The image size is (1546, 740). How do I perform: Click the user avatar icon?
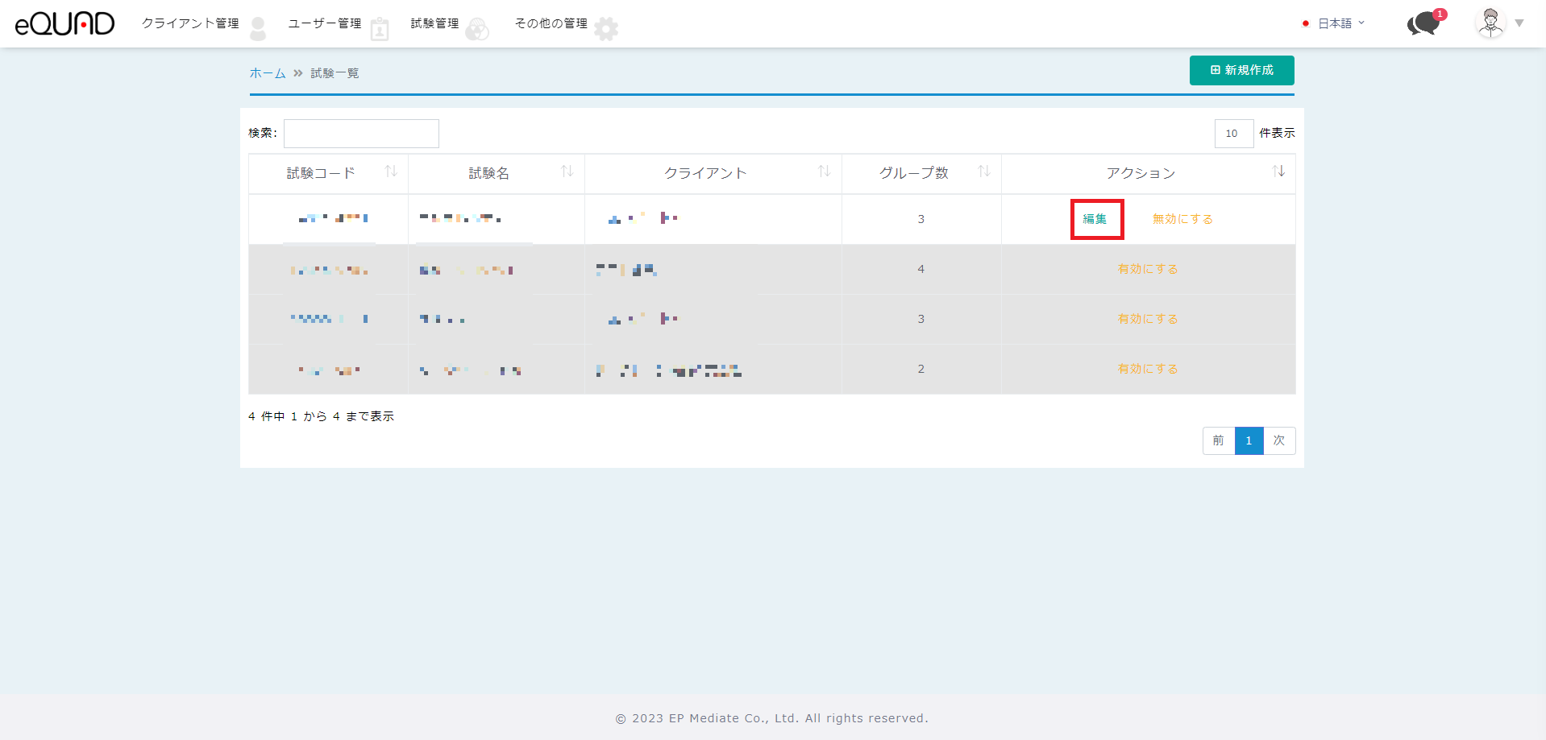[x=1490, y=23]
